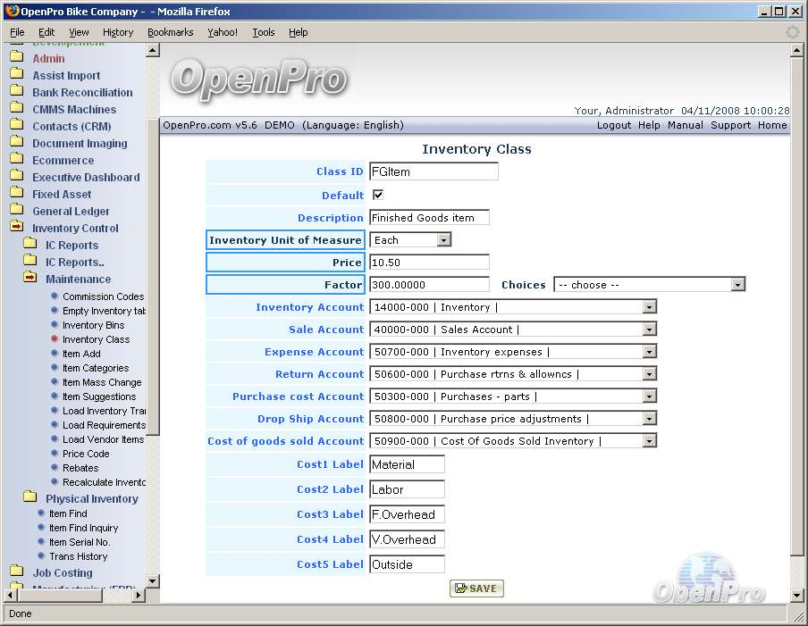Image resolution: width=808 pixels, height=626 pixels.
Task: Open the Bookmarks menu
Action: point(170,32)
